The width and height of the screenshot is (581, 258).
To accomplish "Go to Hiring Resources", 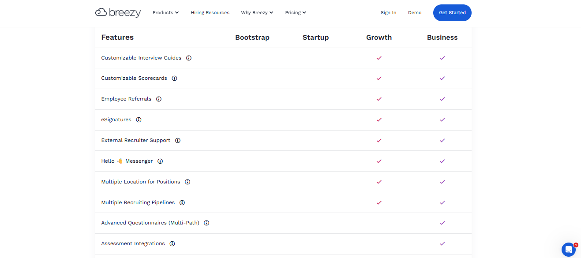I will pos(210,13).
